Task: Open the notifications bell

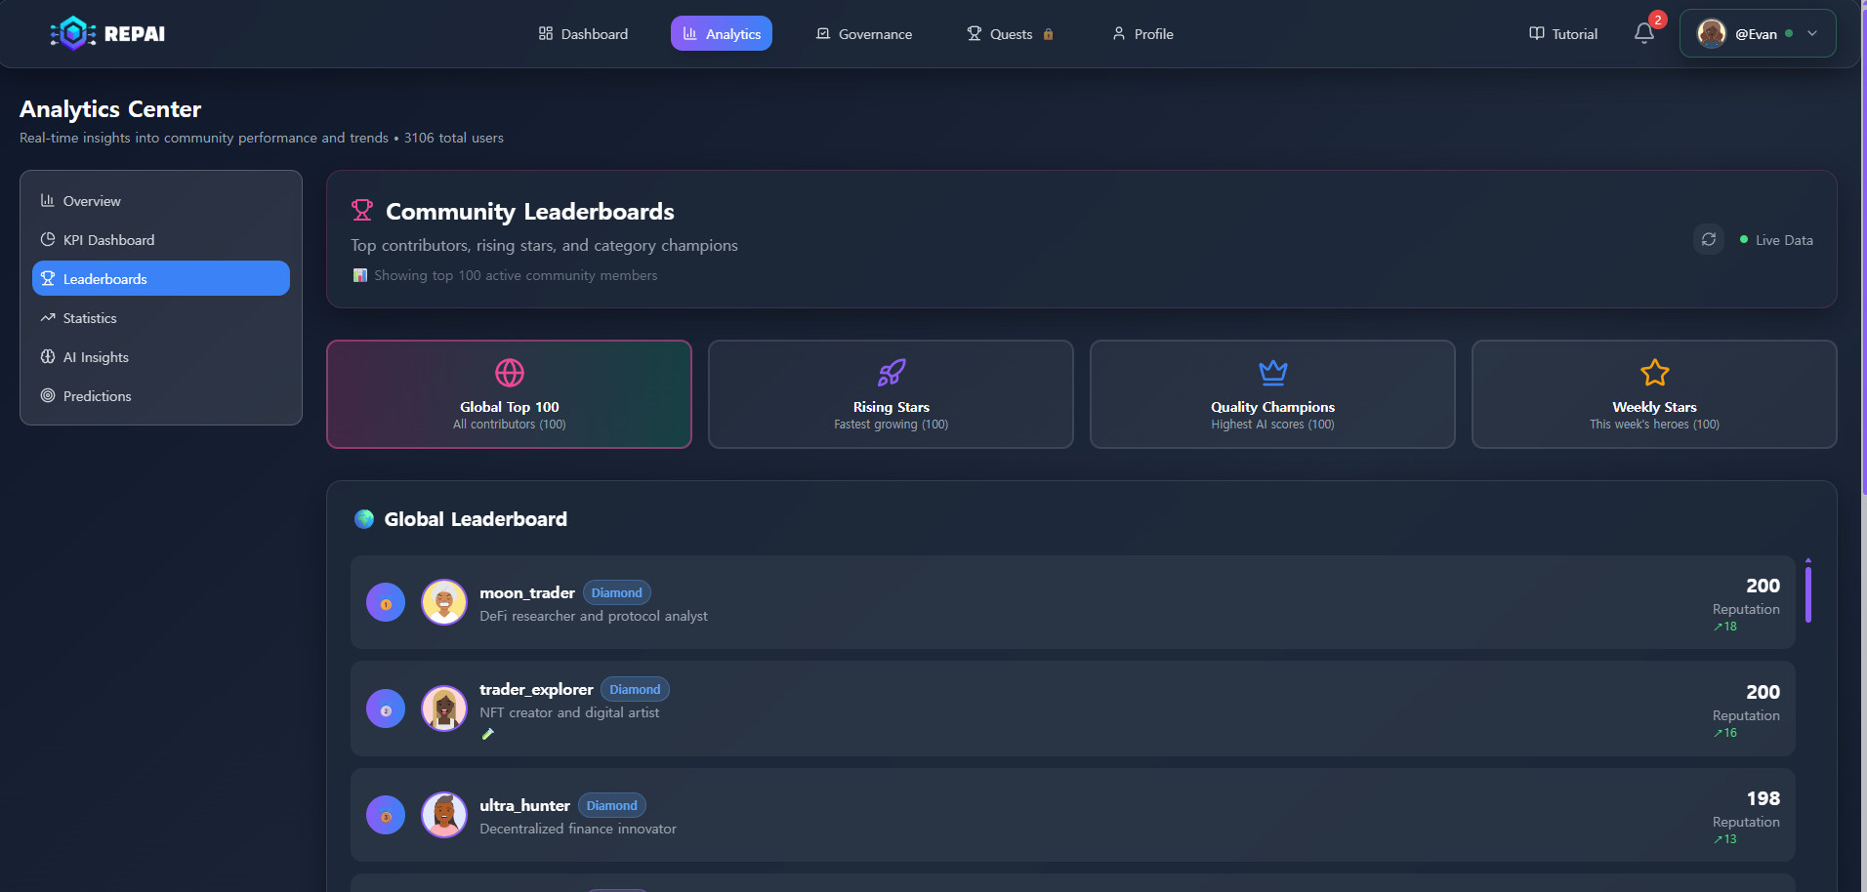Action: tap(1644, 33)
